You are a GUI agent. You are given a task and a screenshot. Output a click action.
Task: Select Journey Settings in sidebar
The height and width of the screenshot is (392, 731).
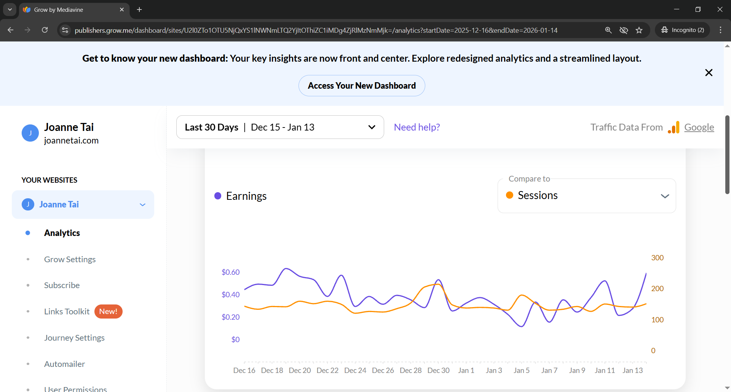[74, 338]
